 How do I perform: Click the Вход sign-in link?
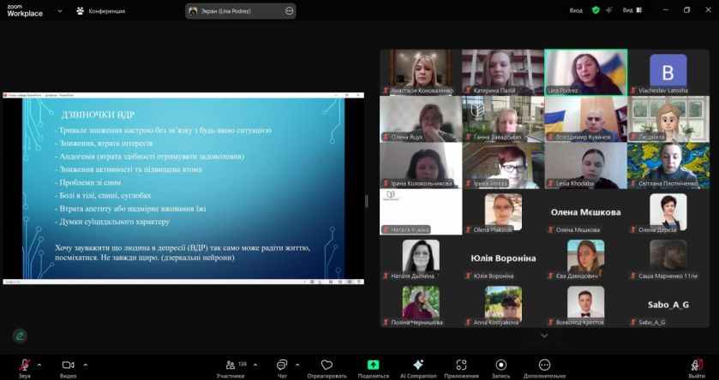tap(576, 10)
